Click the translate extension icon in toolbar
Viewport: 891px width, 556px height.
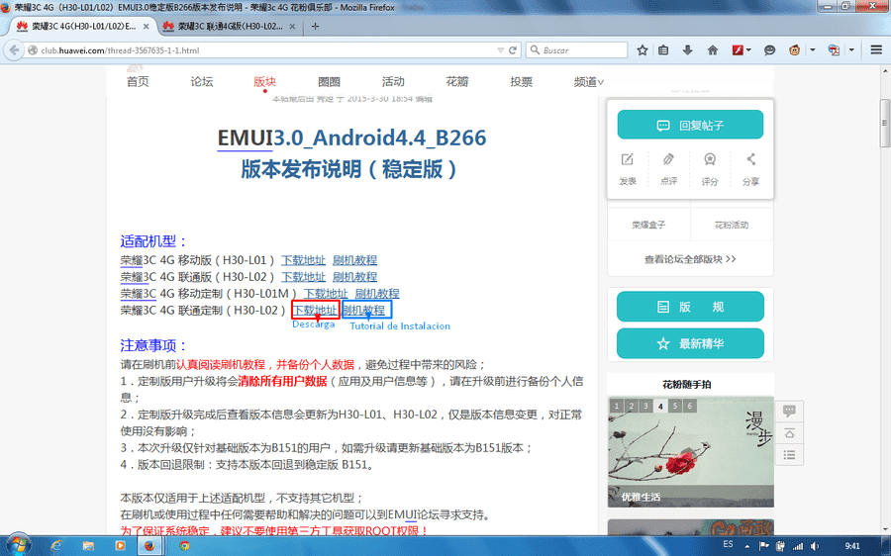click(834, 50)
